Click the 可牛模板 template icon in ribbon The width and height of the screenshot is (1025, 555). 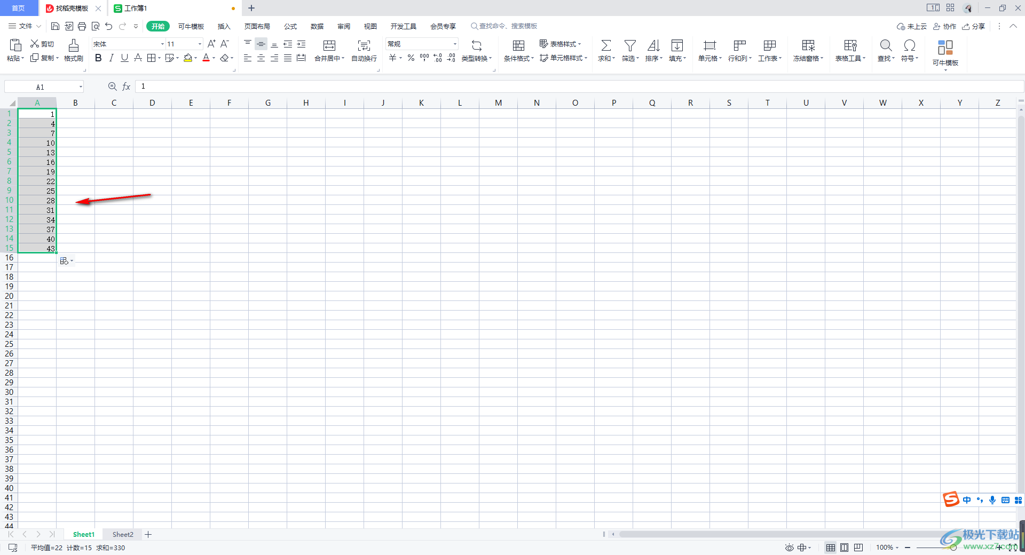point(945,48)
